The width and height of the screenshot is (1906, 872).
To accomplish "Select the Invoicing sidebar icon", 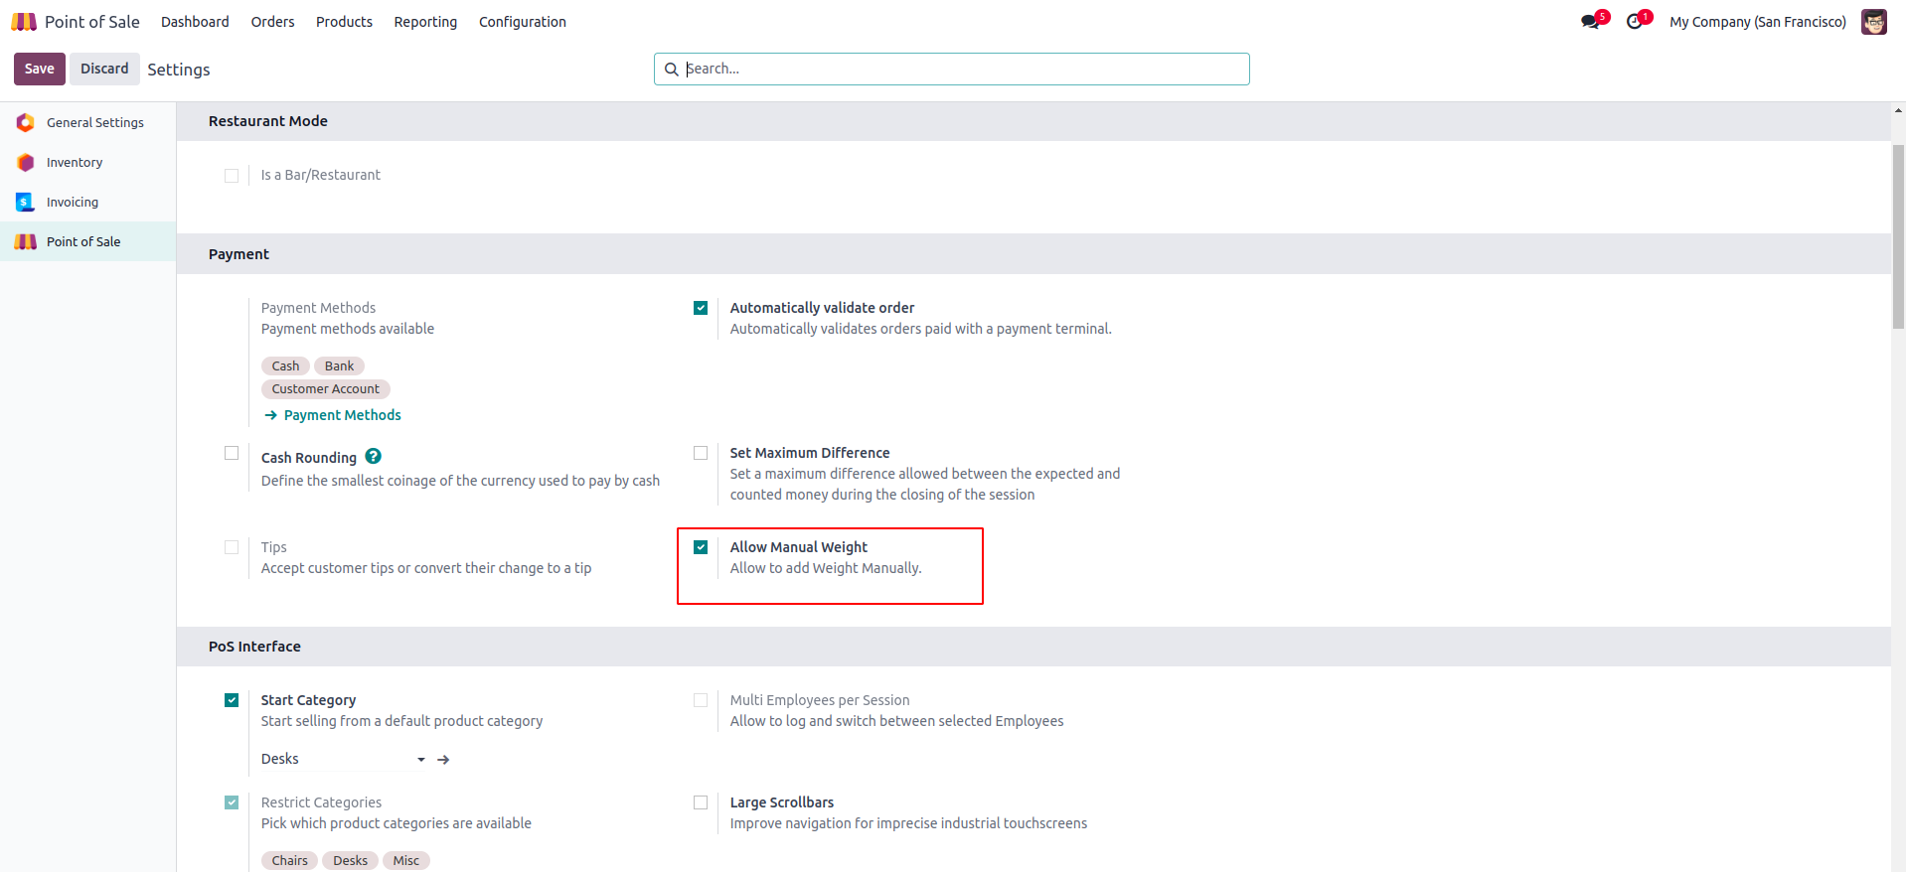I will 26,203.
